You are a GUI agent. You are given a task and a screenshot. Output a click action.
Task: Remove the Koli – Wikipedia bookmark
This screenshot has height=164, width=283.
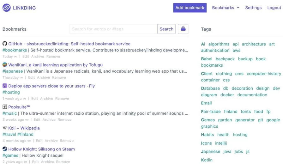pos(67,141)
